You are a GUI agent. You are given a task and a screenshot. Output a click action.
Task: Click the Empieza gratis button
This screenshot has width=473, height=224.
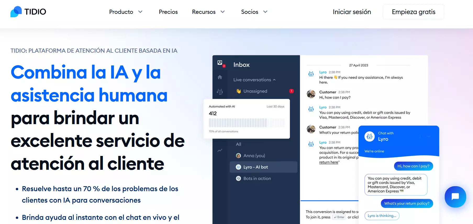pos(414,12)
